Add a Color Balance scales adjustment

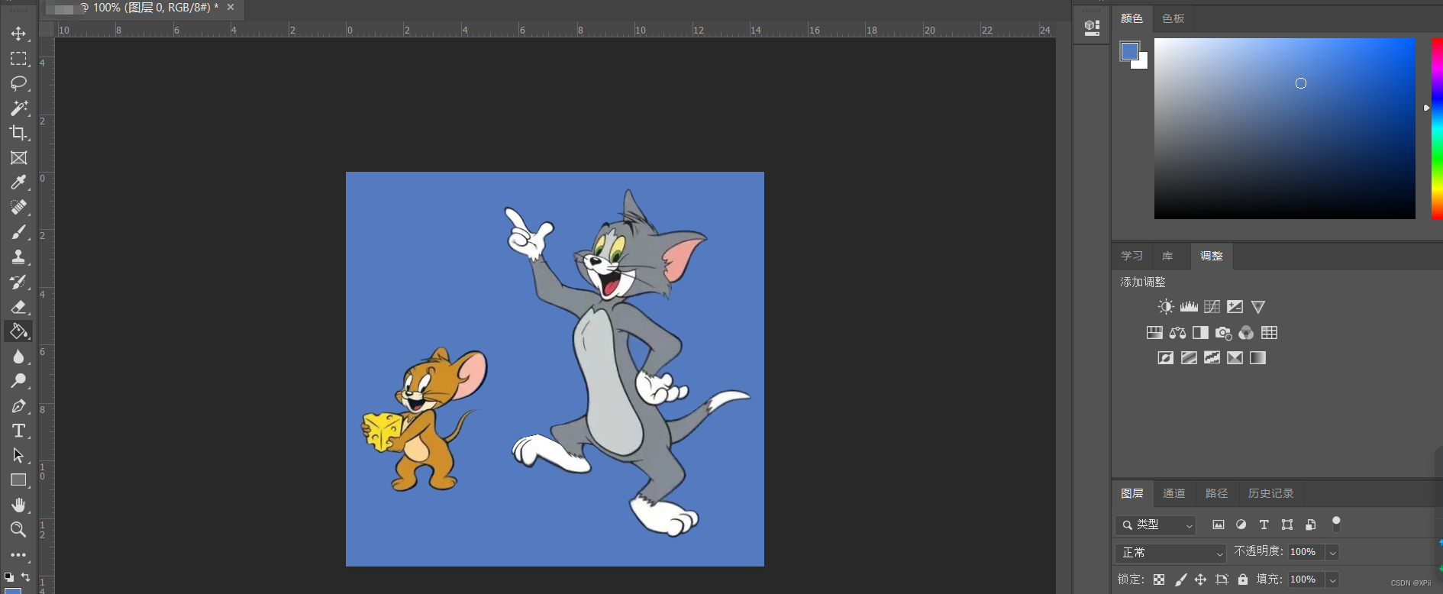1177,333
